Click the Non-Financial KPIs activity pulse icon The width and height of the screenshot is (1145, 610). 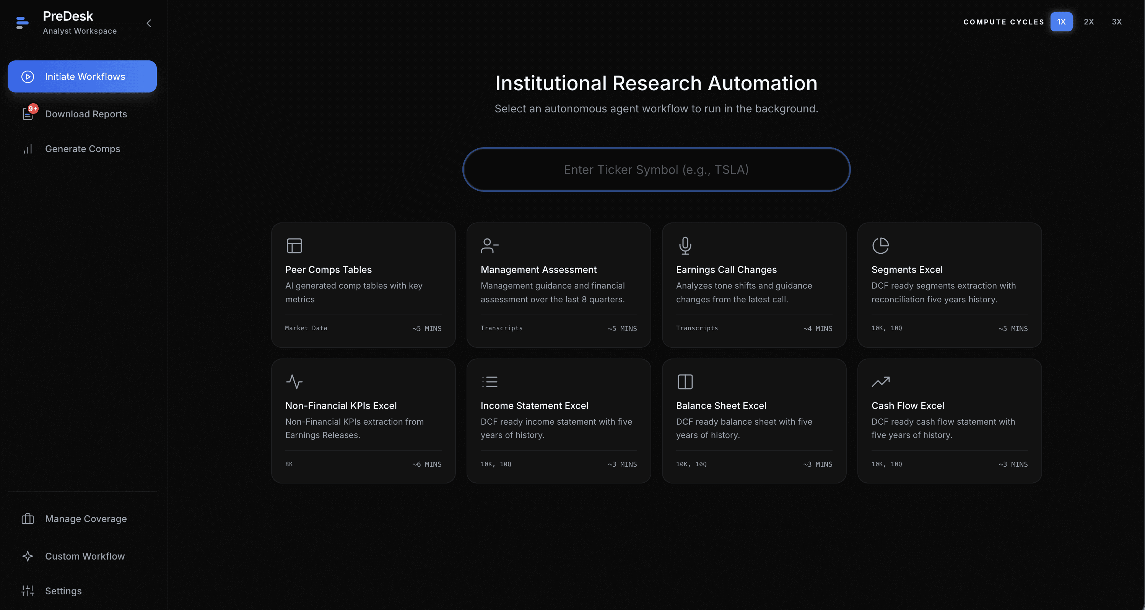coord(294,381)
